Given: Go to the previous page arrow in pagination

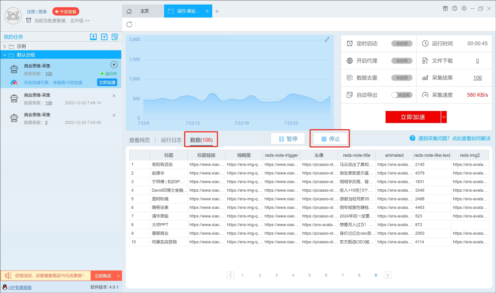Looking at the screenshot, I should pyautogui.click(x=231, y=275).
